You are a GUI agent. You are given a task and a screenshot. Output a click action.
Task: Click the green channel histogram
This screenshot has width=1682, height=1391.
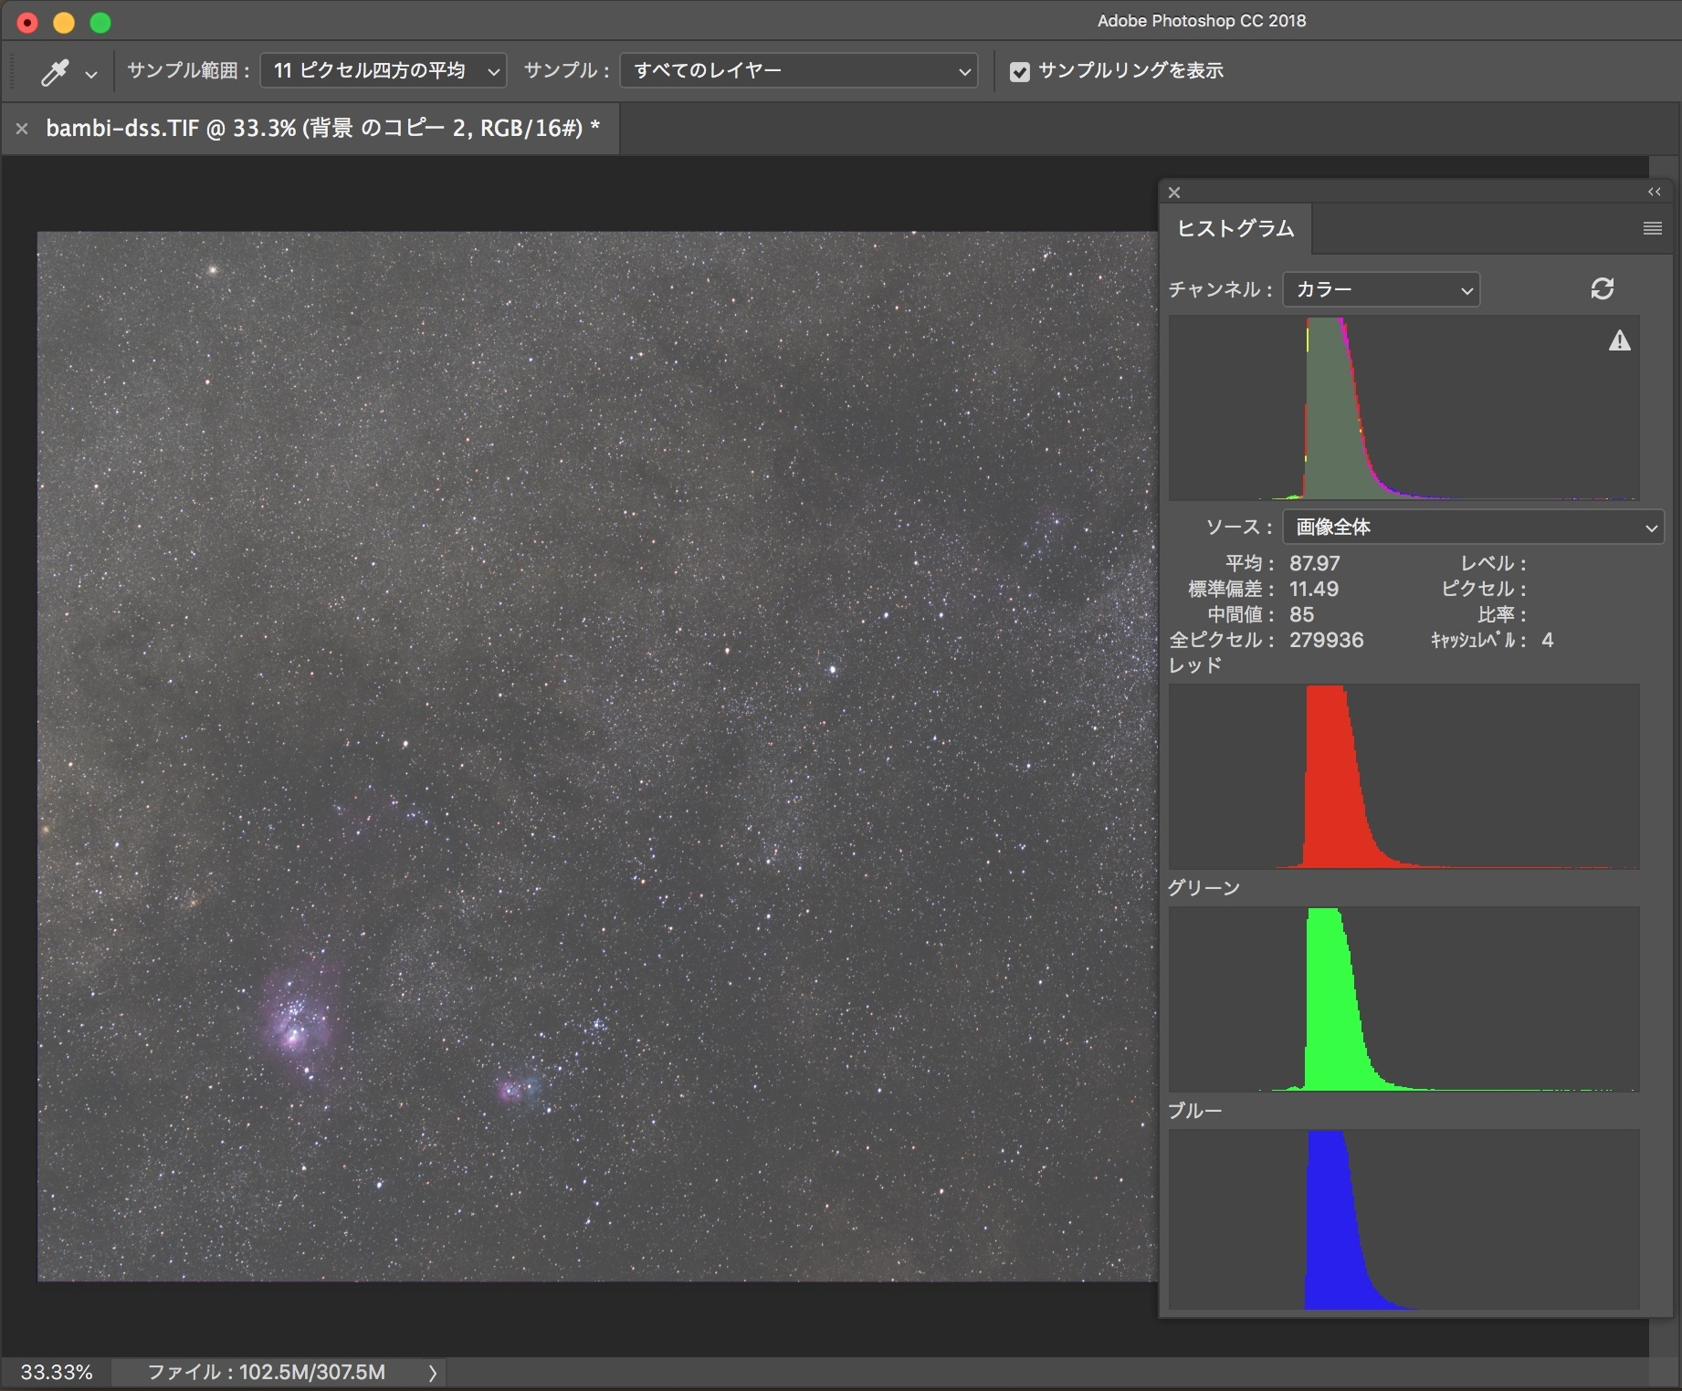click(1403, 999)
